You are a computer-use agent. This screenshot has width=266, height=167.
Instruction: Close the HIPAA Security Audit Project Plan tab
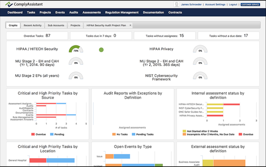(x=130, y=25)
